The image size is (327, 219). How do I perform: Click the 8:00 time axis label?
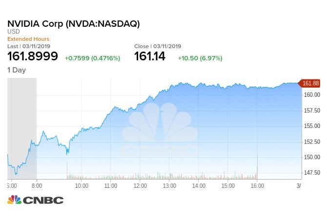(x=37, y=185)
